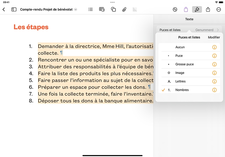The height and width of the screenshot is (157, 225).
Task: Tap list item Demander à la directrice
Action: click(96, 50)
